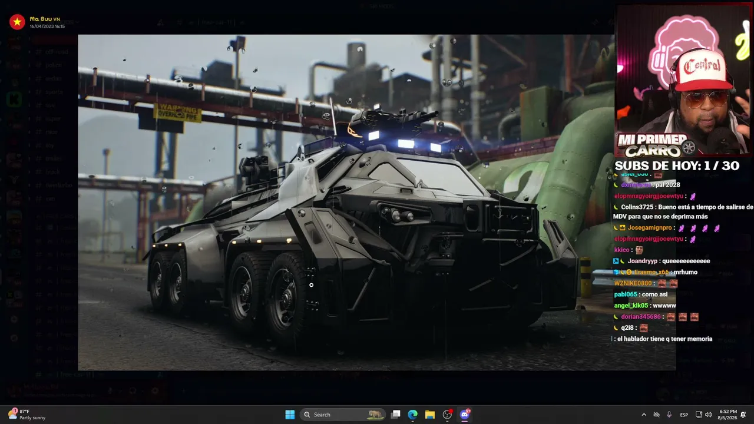Select the dimmed #super channel in Discord

pos(53,119)
